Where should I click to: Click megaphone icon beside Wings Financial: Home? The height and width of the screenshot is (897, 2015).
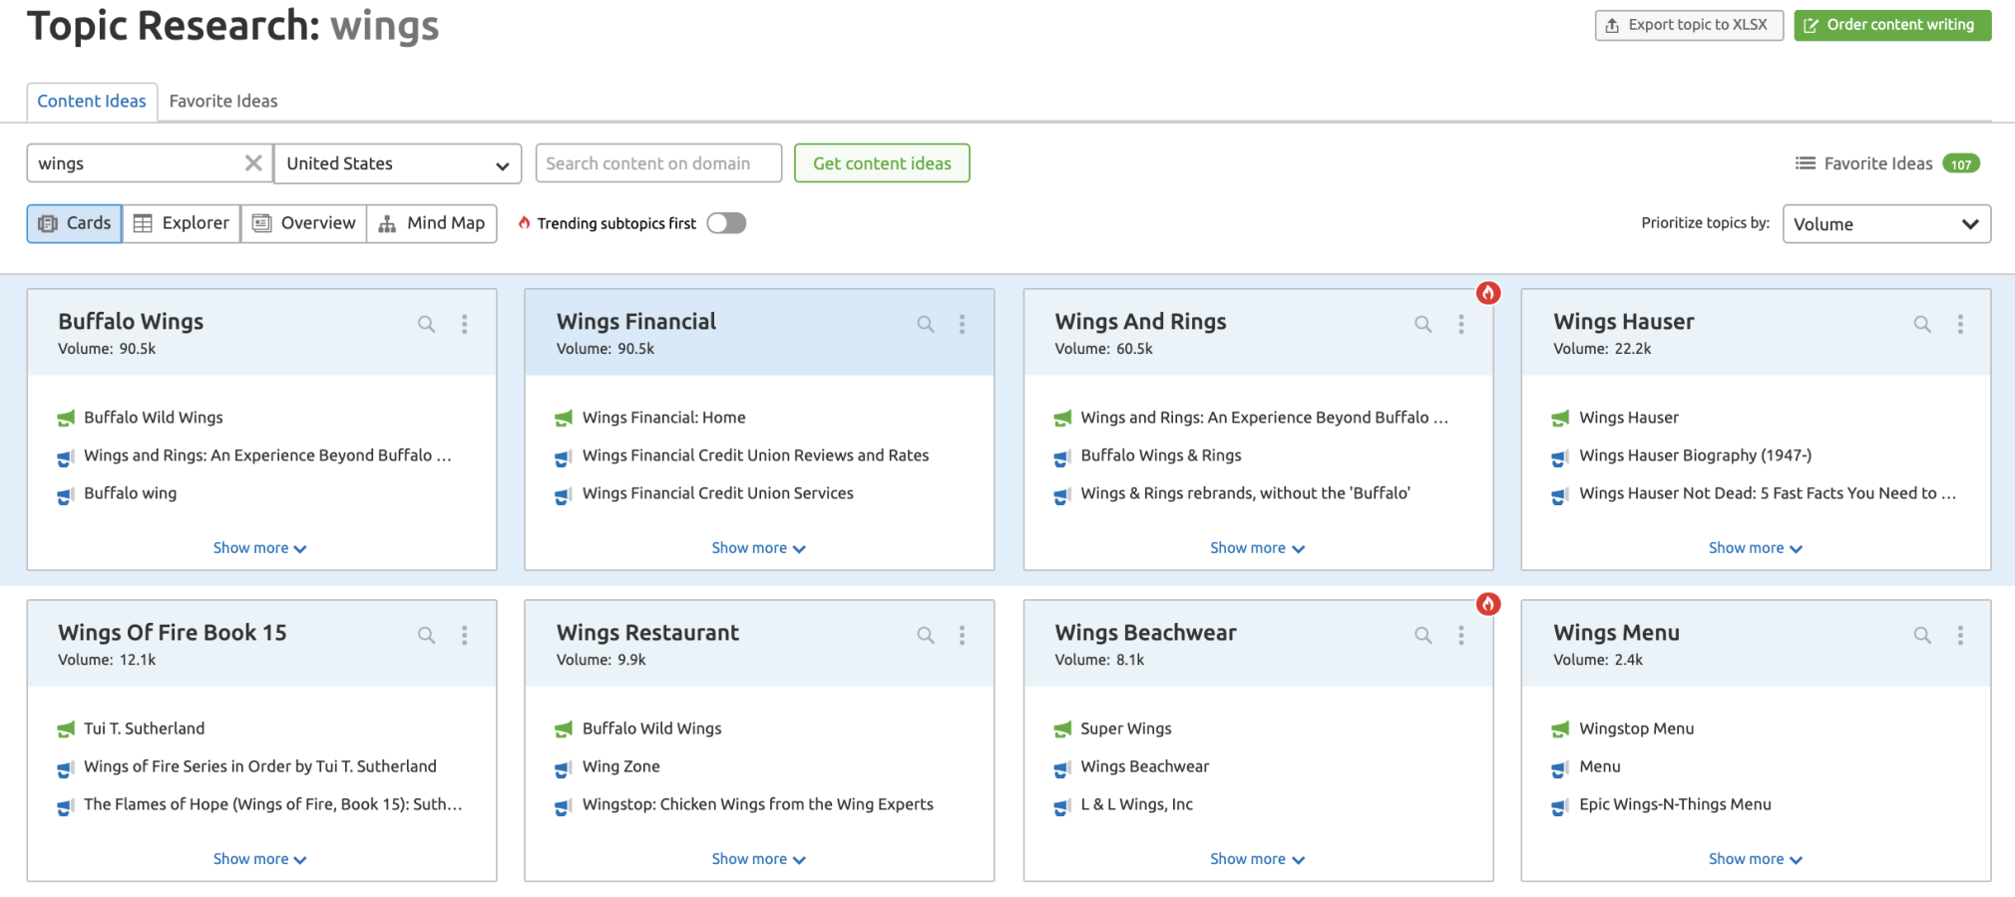click(564, 418)
